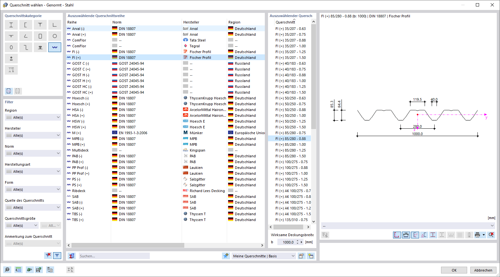This screenshot has height=277, width=500.
Task: Click the reset view magnifier icon
Action: click(x=491, y=235)
